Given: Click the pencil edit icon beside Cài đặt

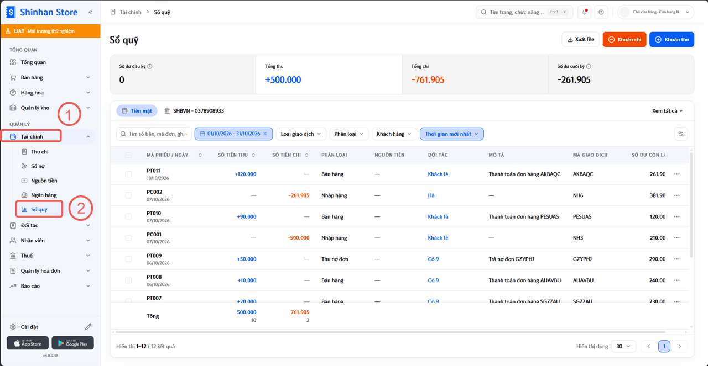Looking at the screenshot, I should (88, 327).
